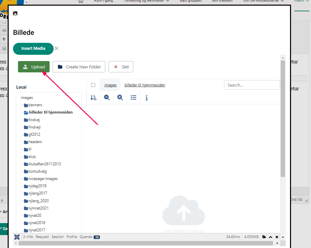Collapse the debug bar using the chevron
The image size is (311, 248).
[271, 237]
